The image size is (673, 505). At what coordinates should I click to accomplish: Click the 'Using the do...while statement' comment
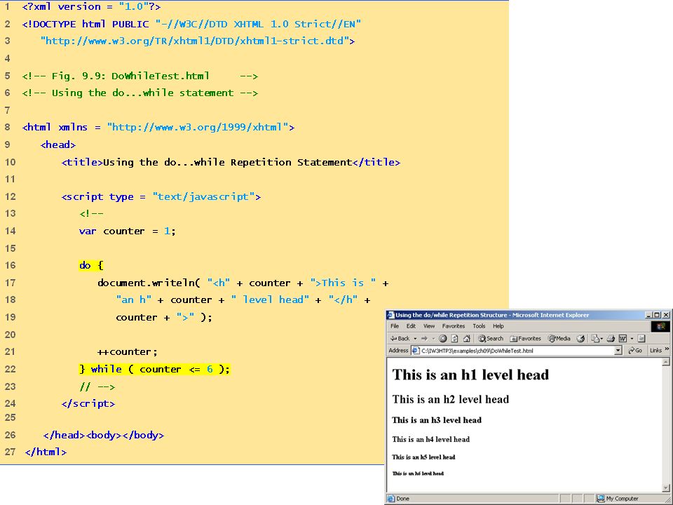click(140, 93)
